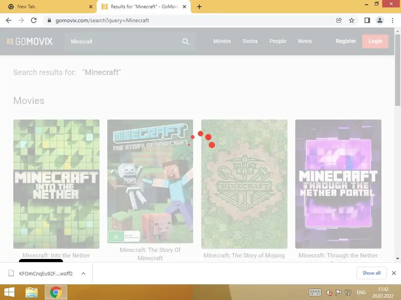Go to GoMovix home via logo
Screen dimensions: 401x300
click(30, 41)
